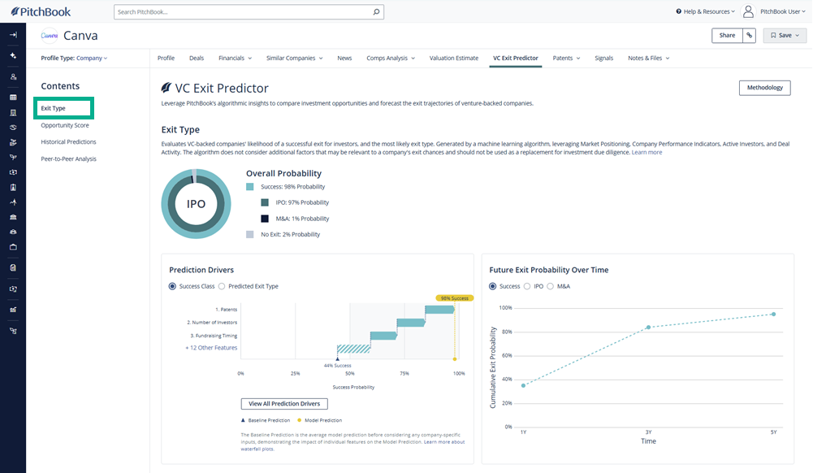Open the handshake icon in the sidebar
The image size is (813, 473).
[x=13, y=127]
